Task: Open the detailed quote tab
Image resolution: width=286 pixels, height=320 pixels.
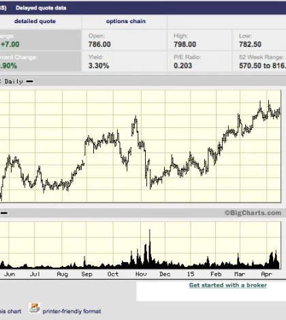Action: pos(35,21)
